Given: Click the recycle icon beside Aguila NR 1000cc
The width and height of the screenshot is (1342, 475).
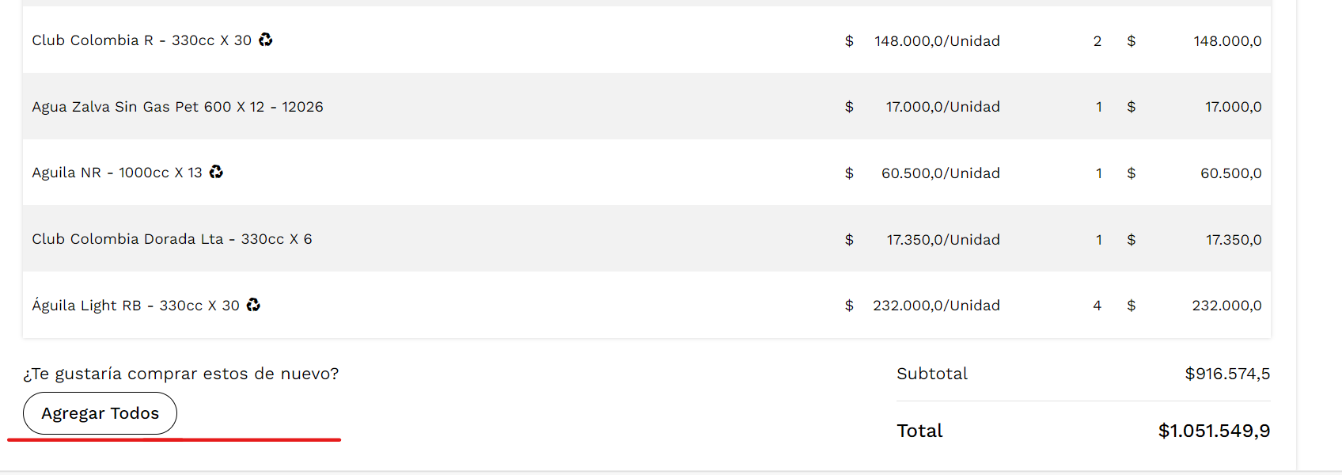Looking at the screenshot, I should tap(216, 172).
